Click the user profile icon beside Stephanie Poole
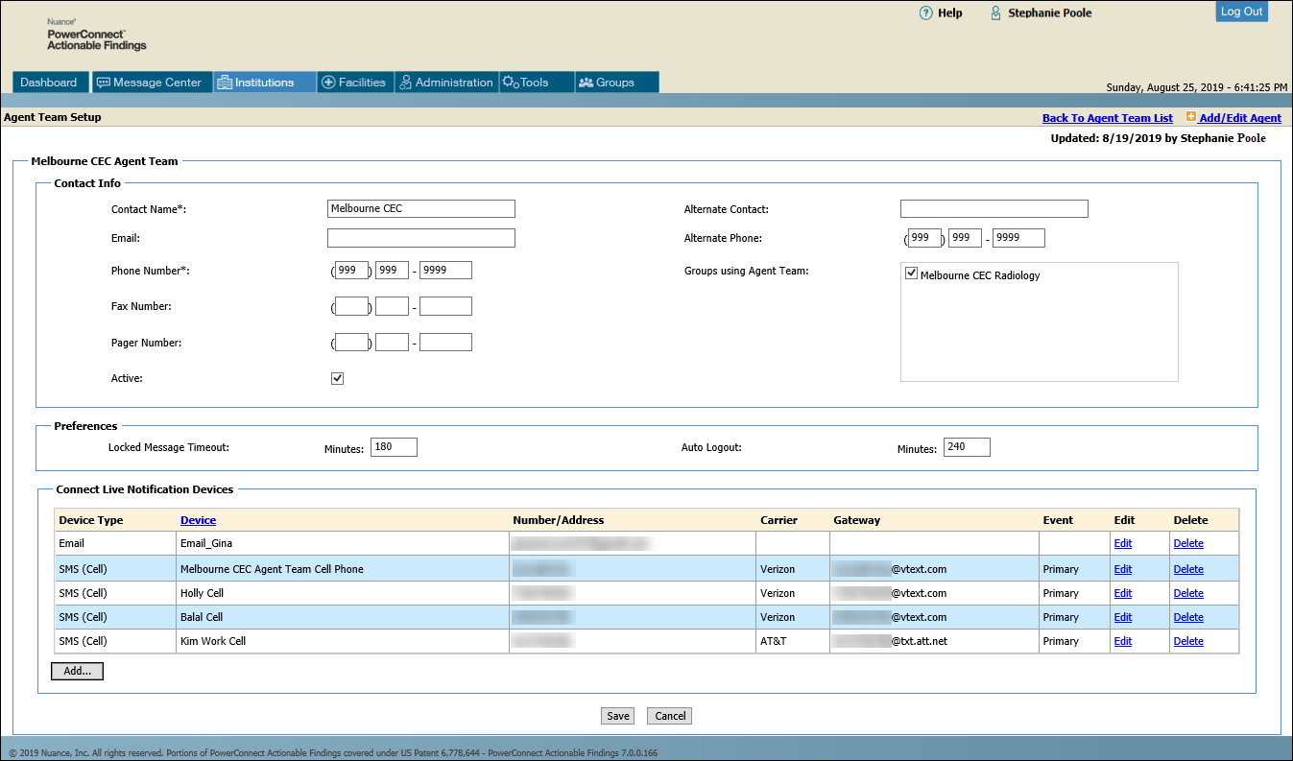Viewport: 1293px width, 761px height. click(996, 12)
